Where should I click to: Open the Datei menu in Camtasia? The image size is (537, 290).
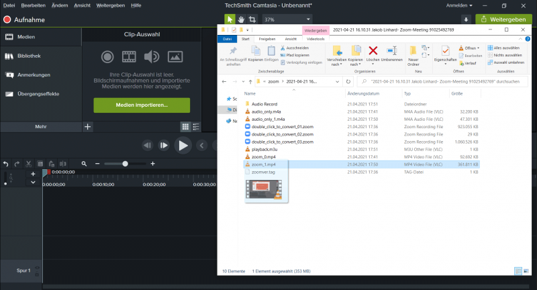tap(9, 5)
